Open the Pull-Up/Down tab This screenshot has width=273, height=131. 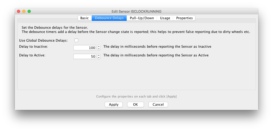[x=142, y=18]
